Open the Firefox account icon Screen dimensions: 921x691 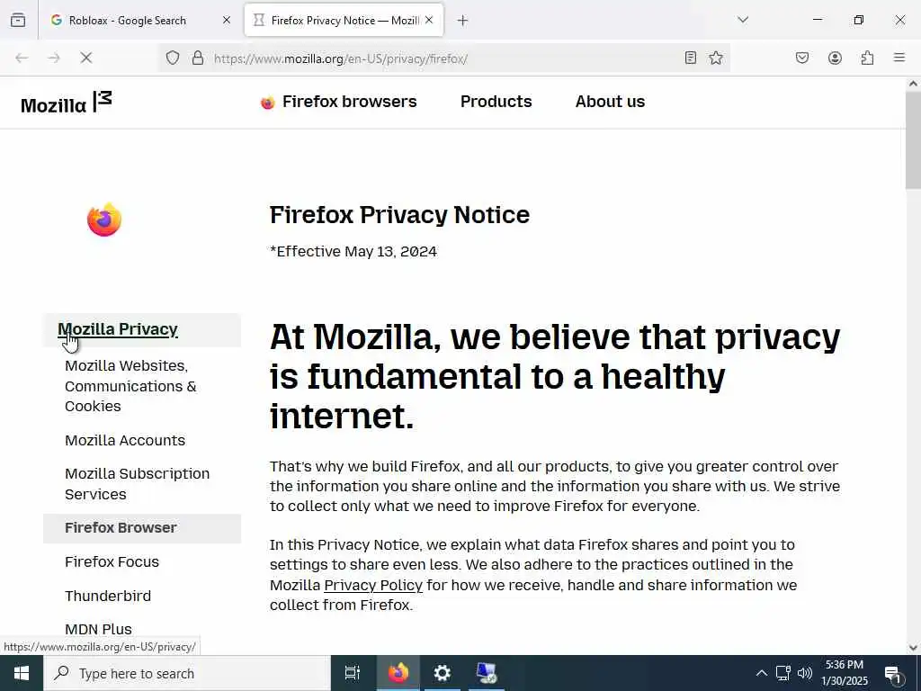(835, 58)
